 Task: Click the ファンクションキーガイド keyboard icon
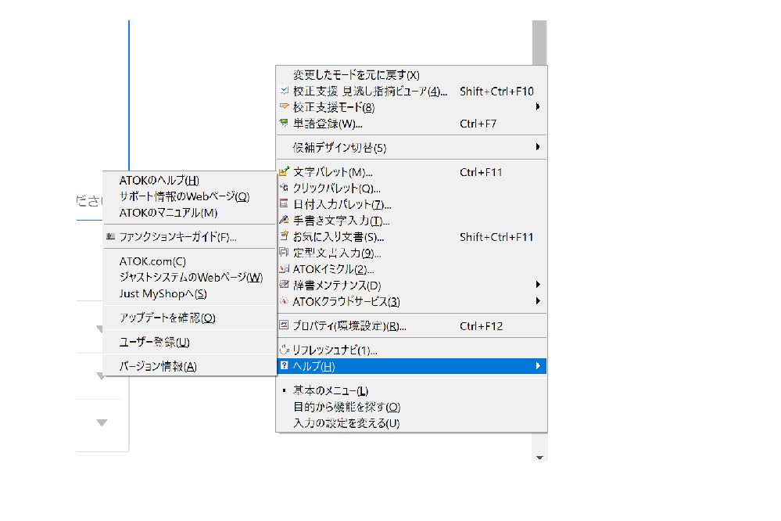(x=110, y=237)
